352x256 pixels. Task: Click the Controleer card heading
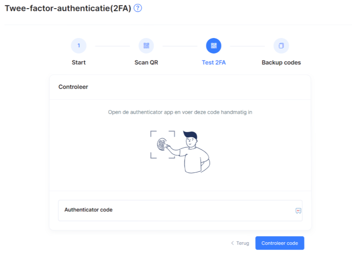(x=73, y=87)
